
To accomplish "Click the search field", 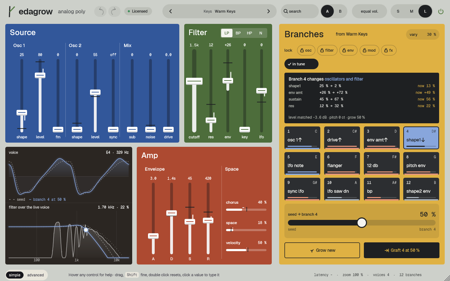I will pos(300,11).
